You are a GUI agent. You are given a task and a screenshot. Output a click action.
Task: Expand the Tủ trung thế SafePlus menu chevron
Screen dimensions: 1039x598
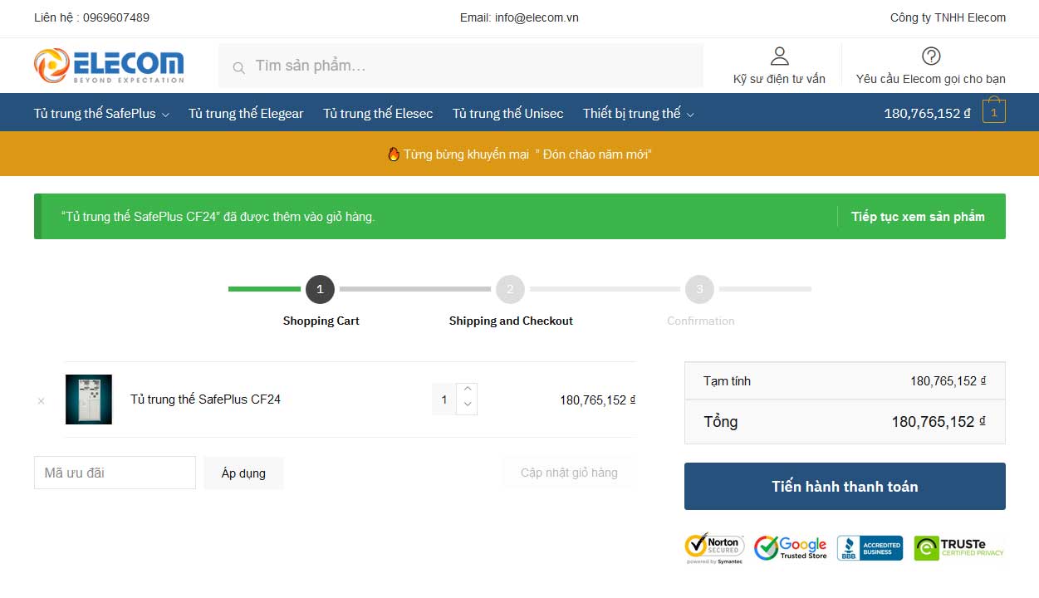click(165, 115)
